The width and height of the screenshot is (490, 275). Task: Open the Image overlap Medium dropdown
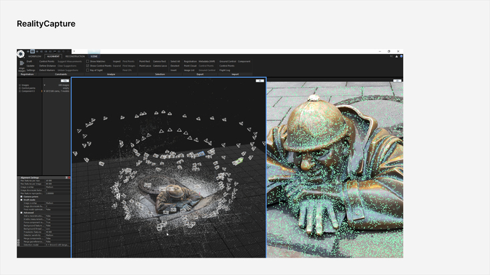click(57, 187)
